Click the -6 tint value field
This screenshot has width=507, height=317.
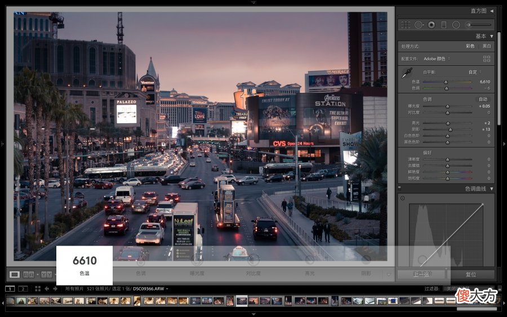pos(487,88)
